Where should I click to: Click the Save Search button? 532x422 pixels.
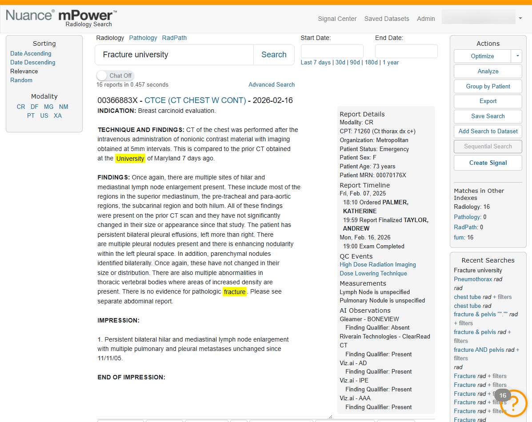(x=488, y=116)
